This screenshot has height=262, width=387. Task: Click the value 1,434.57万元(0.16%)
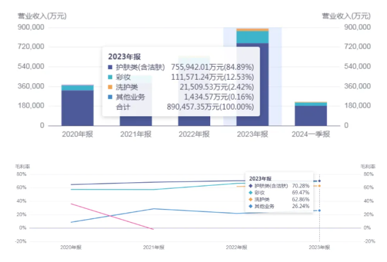[x=219, y=97]
